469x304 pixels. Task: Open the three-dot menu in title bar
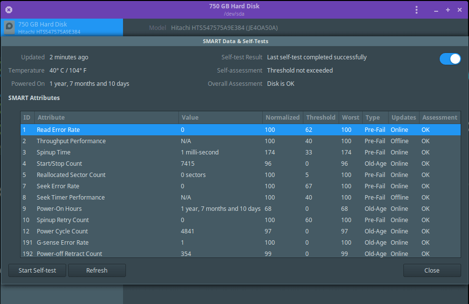tap(417, 10)
